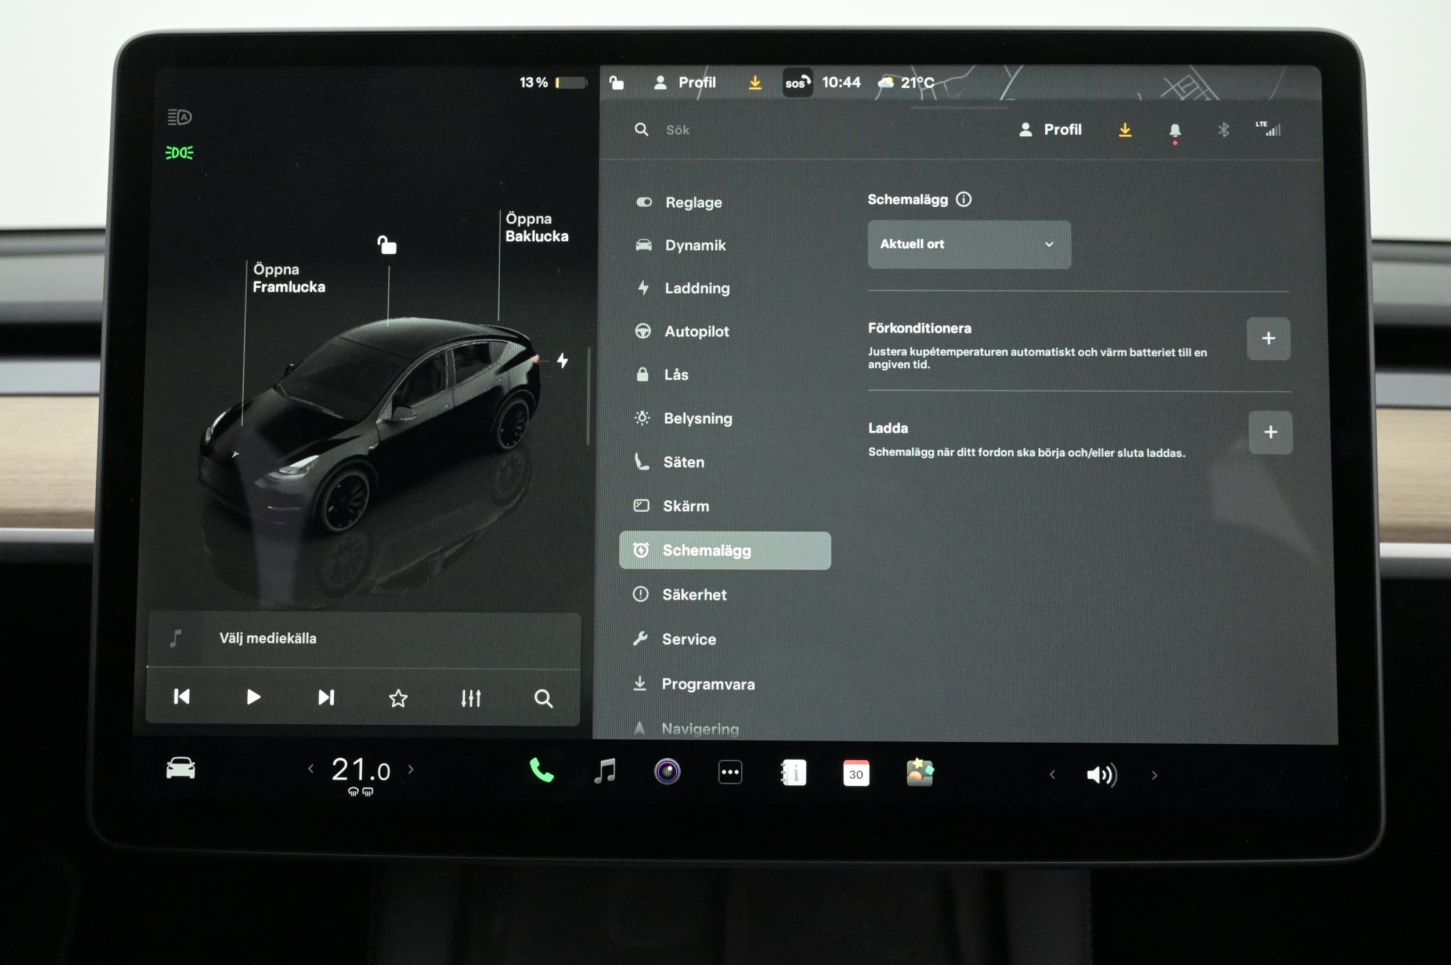This screenshot has height=965, width=1451.
Task: Open the car controls icon in dock
Action: (x=181, y=768)
